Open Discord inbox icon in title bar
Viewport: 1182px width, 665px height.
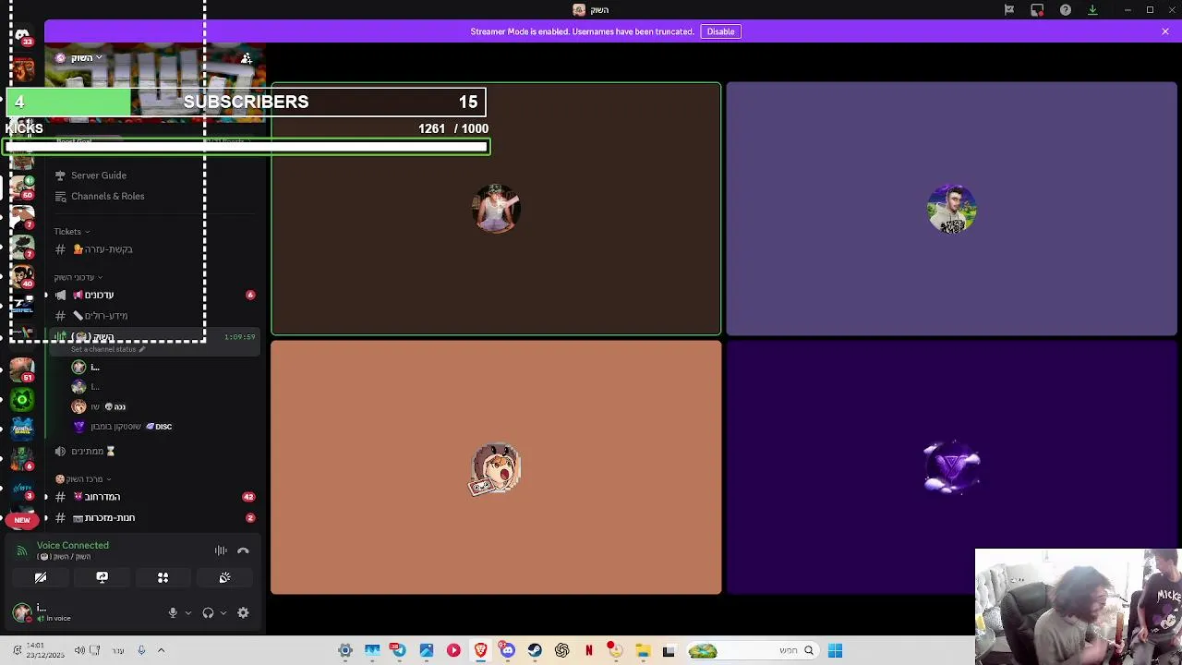click(x=1037, y=10)
